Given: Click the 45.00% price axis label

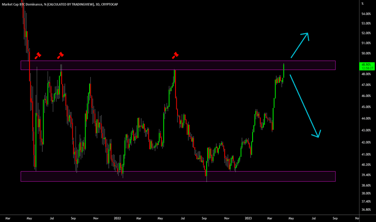Looking at the screenshot, I should (x=366, y=107).
